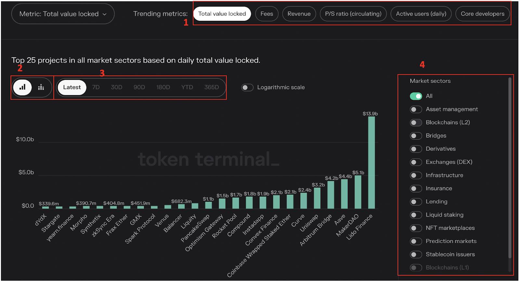
Task: Click the PancakeSwap $1.1b bar
Action: click(209, 205)
